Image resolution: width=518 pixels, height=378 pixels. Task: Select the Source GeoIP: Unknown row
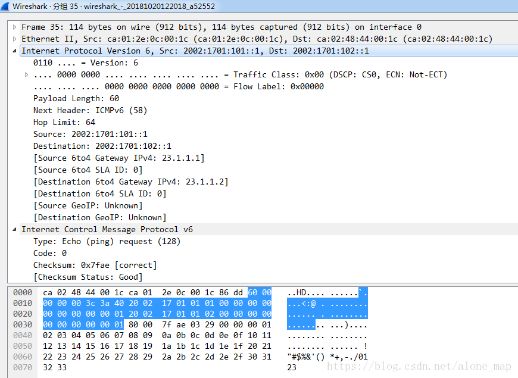(88, 205)
